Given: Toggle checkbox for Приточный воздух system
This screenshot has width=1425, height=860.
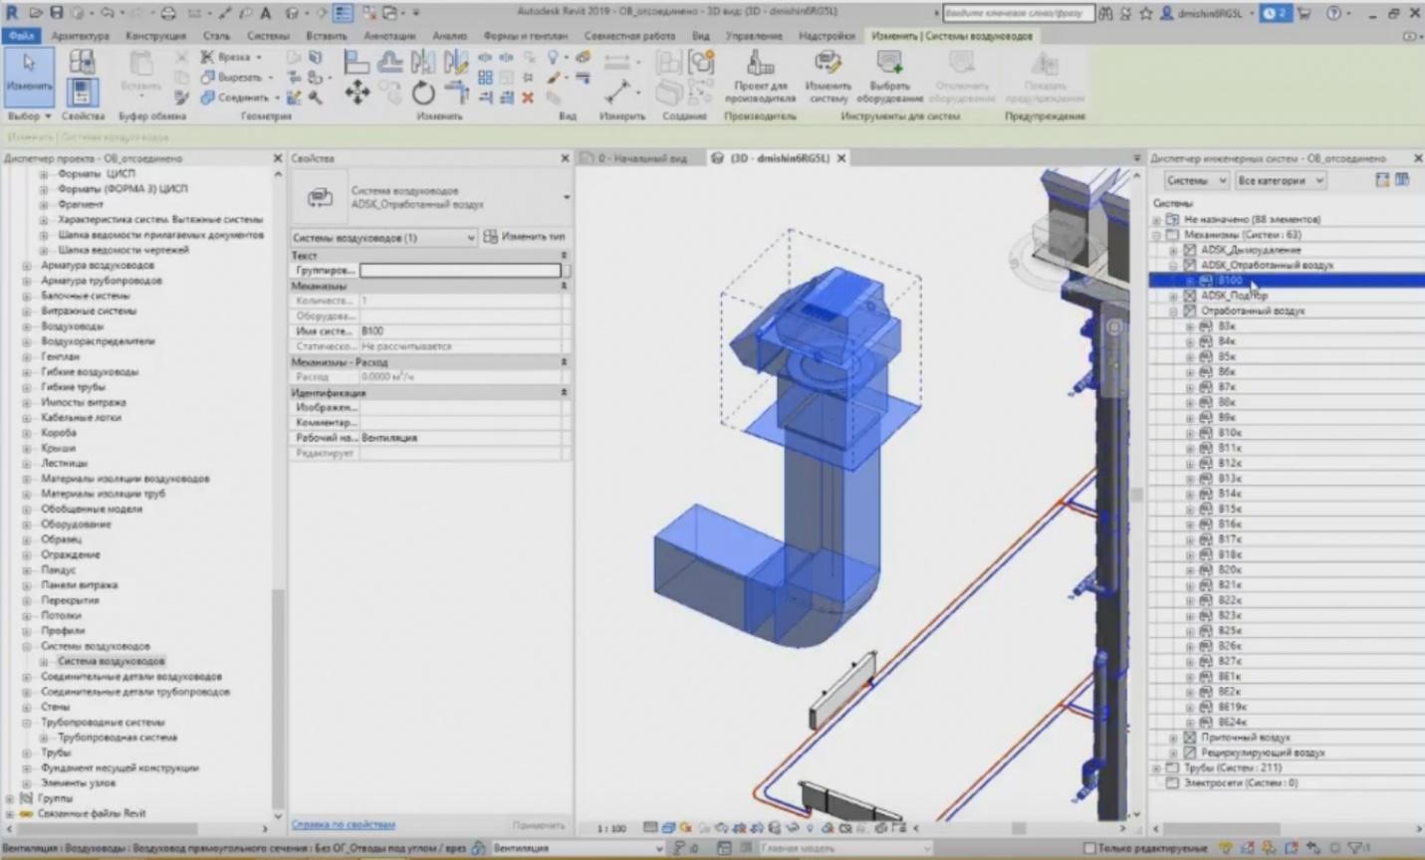Looking at the screenshot, I should click(1191, 738).
